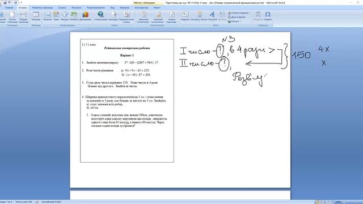The height and width of the screenshot is (204, 363).
Task: Click the spelling check icon in status bar
Action: (x=36, y=202)
